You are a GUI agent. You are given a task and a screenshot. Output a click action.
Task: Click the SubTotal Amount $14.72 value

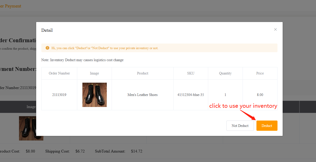tap(137, 151)
